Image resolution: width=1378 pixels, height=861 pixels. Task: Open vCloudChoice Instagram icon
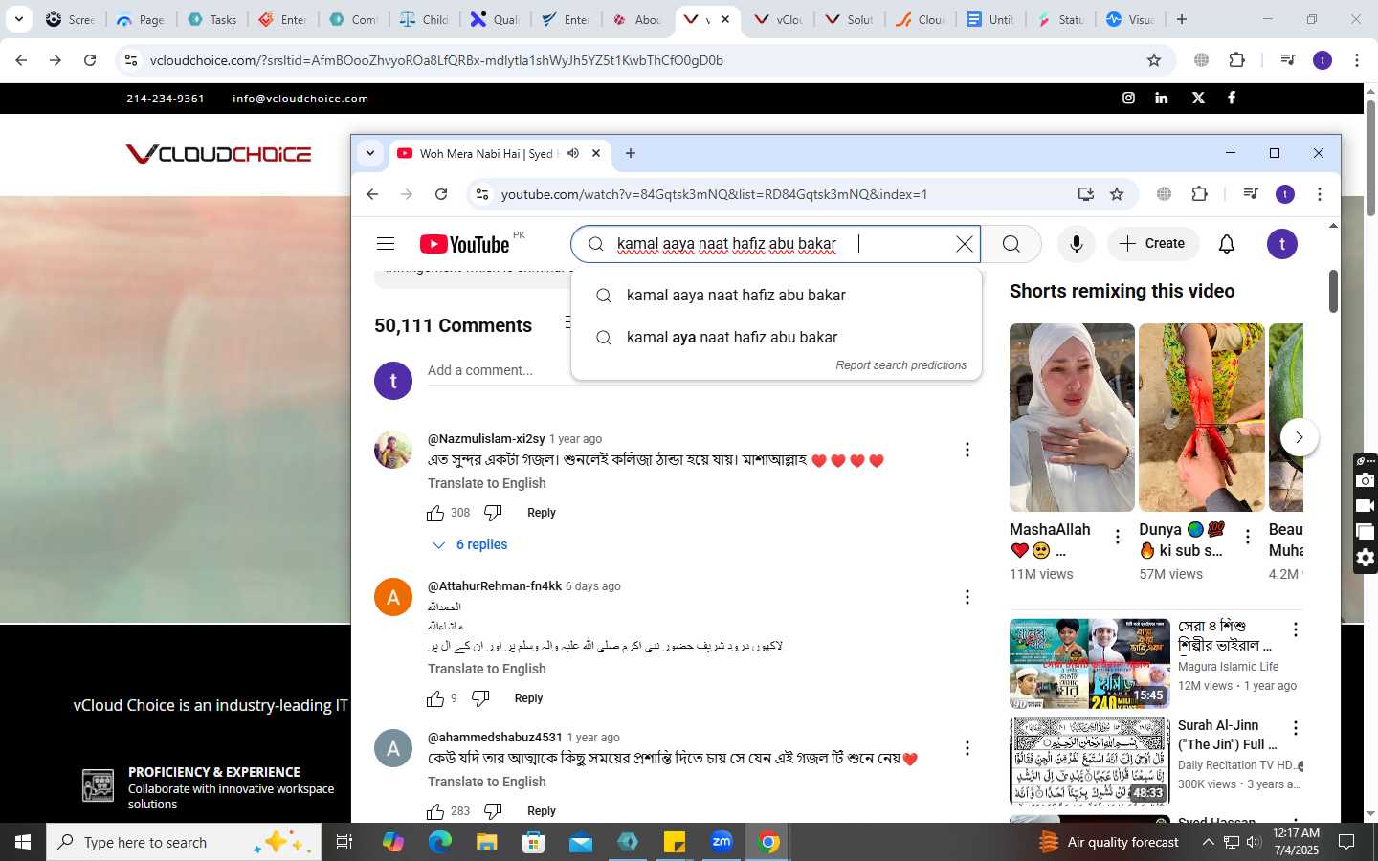click(1128, 98)
